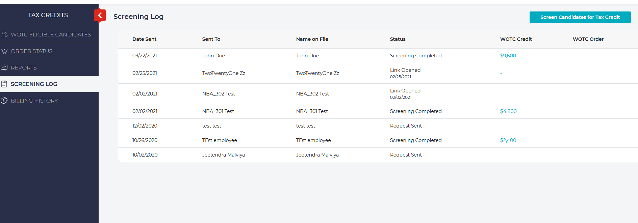Open the Reports section
The image size is (638, 223).
tap(24, 67)
